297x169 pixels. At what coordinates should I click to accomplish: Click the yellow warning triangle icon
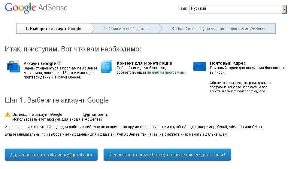point(8,115)
